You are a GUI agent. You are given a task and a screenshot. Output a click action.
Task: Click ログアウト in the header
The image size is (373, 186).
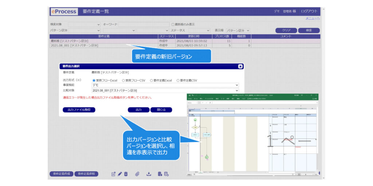click(309, 11)
